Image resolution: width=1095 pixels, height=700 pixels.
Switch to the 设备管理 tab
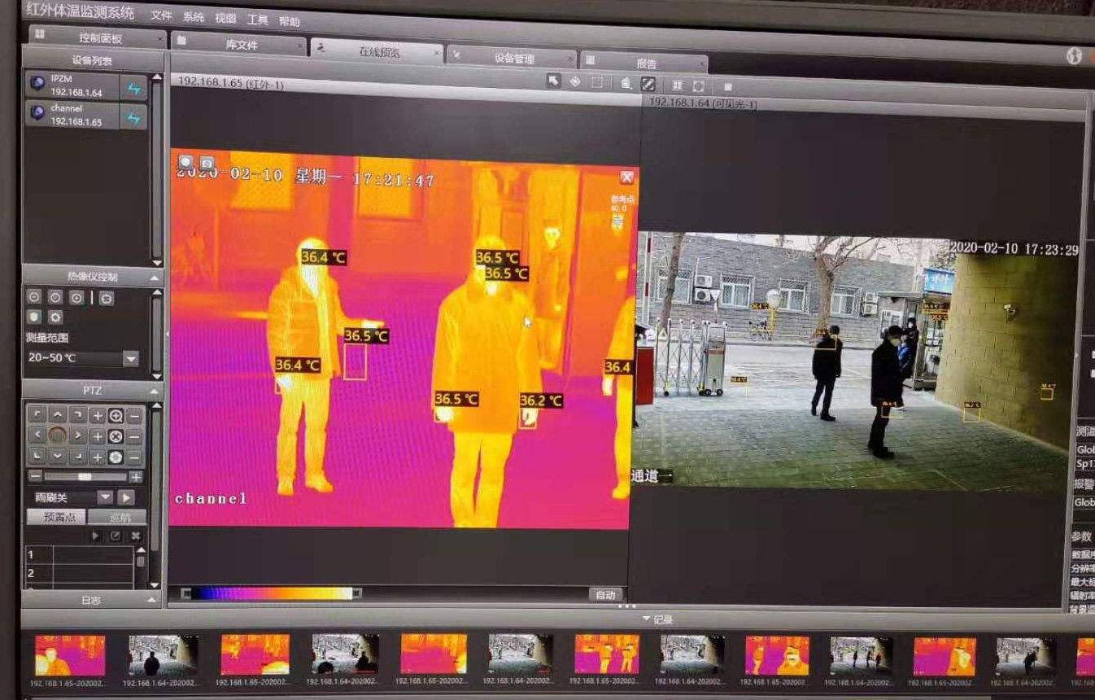[x=513, y=59]
